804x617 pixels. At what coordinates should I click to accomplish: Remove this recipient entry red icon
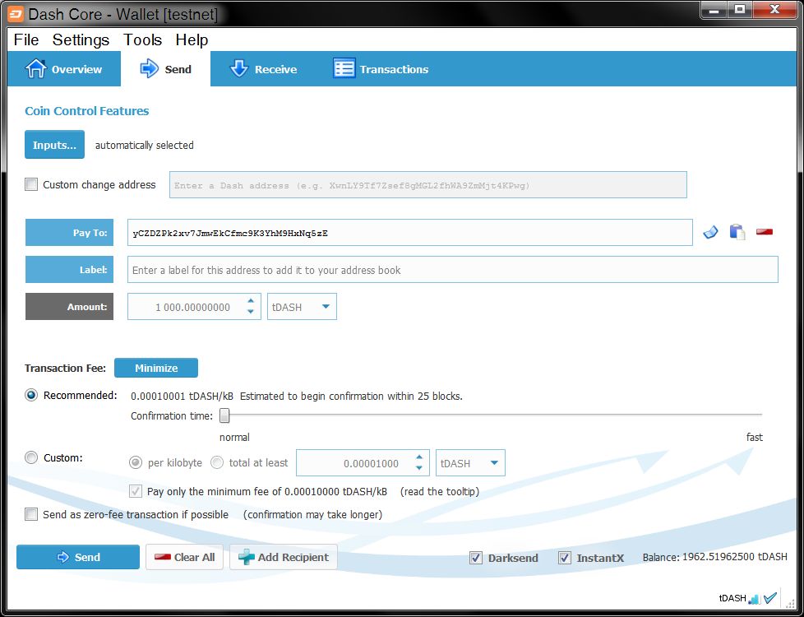[x=765, y=232]
